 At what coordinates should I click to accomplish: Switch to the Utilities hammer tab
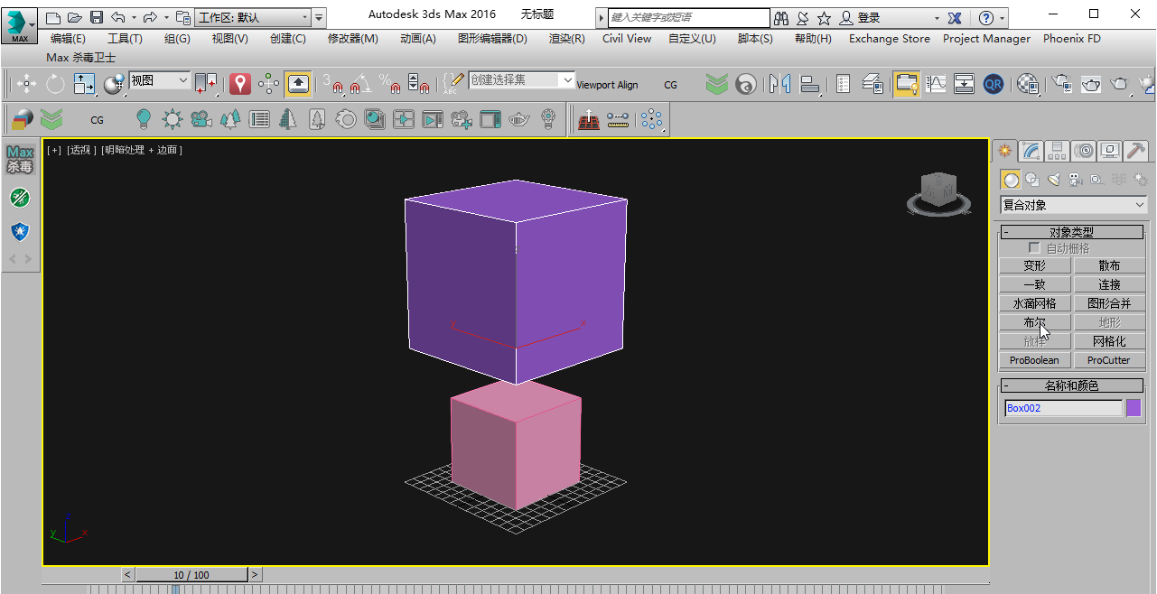1136,151
